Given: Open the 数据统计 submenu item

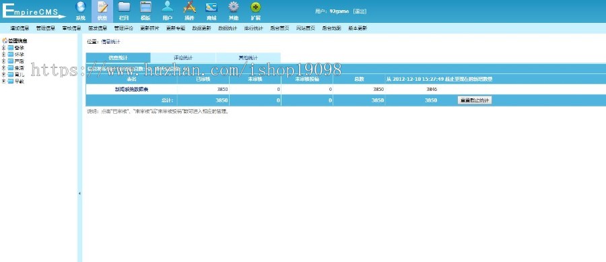Looking at the screenshot, I should (x=228, y=28).
